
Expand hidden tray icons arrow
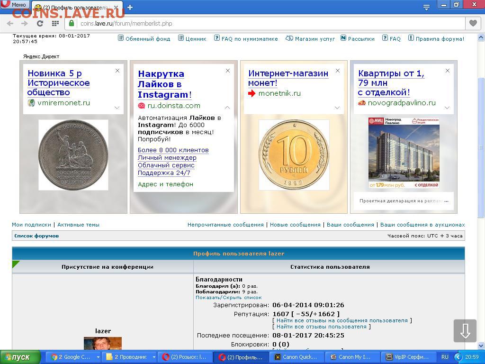pyautogui.click(x=458, y=357)
